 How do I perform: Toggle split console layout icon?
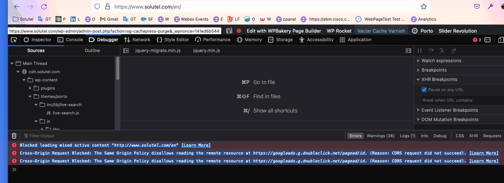tap(488, 40)
